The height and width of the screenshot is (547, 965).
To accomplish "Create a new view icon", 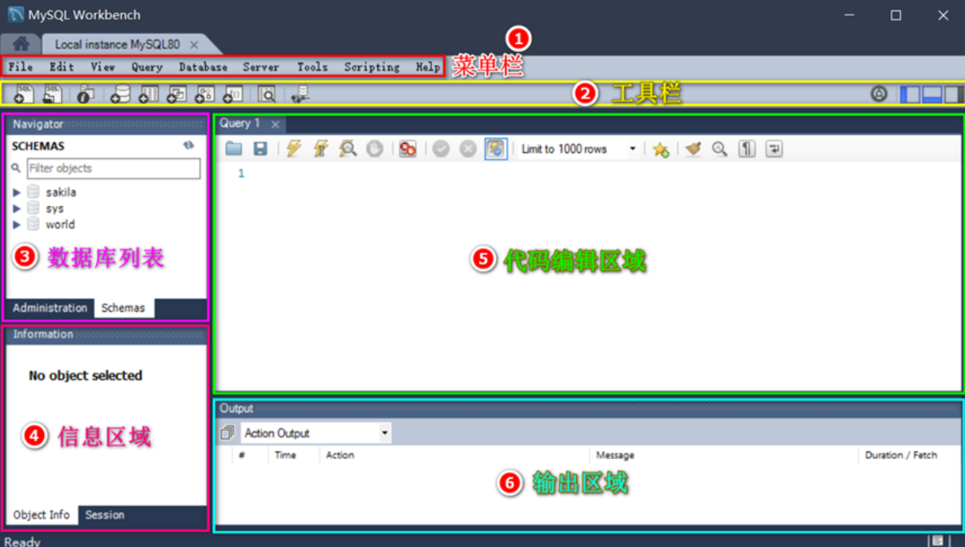I will tap(177, 94).
